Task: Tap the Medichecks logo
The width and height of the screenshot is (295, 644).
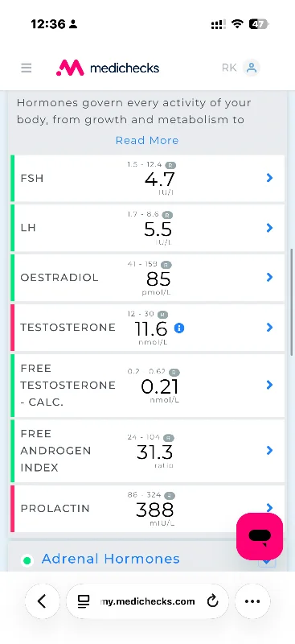Action: (108, 68)
